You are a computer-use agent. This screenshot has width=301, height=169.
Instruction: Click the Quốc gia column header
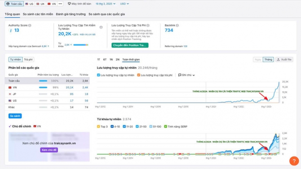(x=13, y=75)
